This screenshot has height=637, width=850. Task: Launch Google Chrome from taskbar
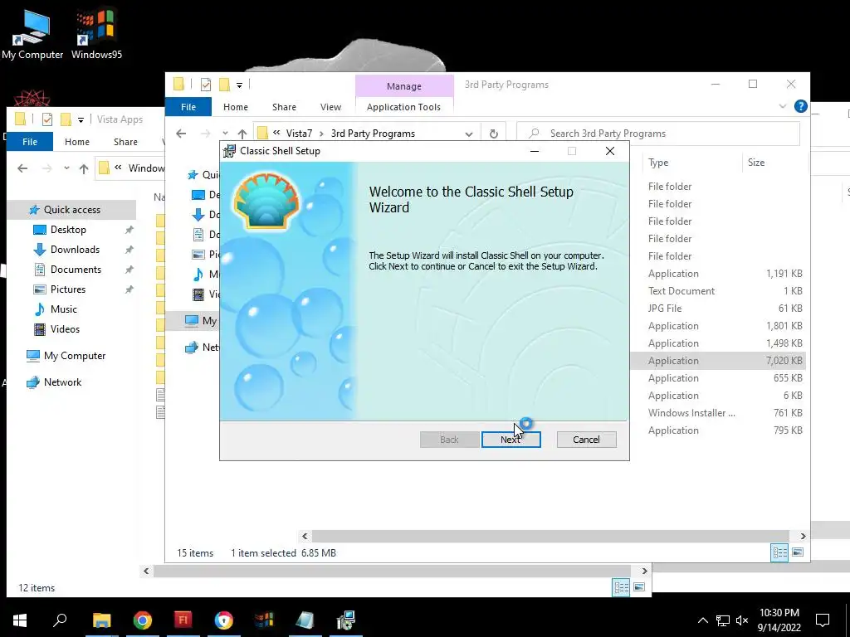[143, 620]
